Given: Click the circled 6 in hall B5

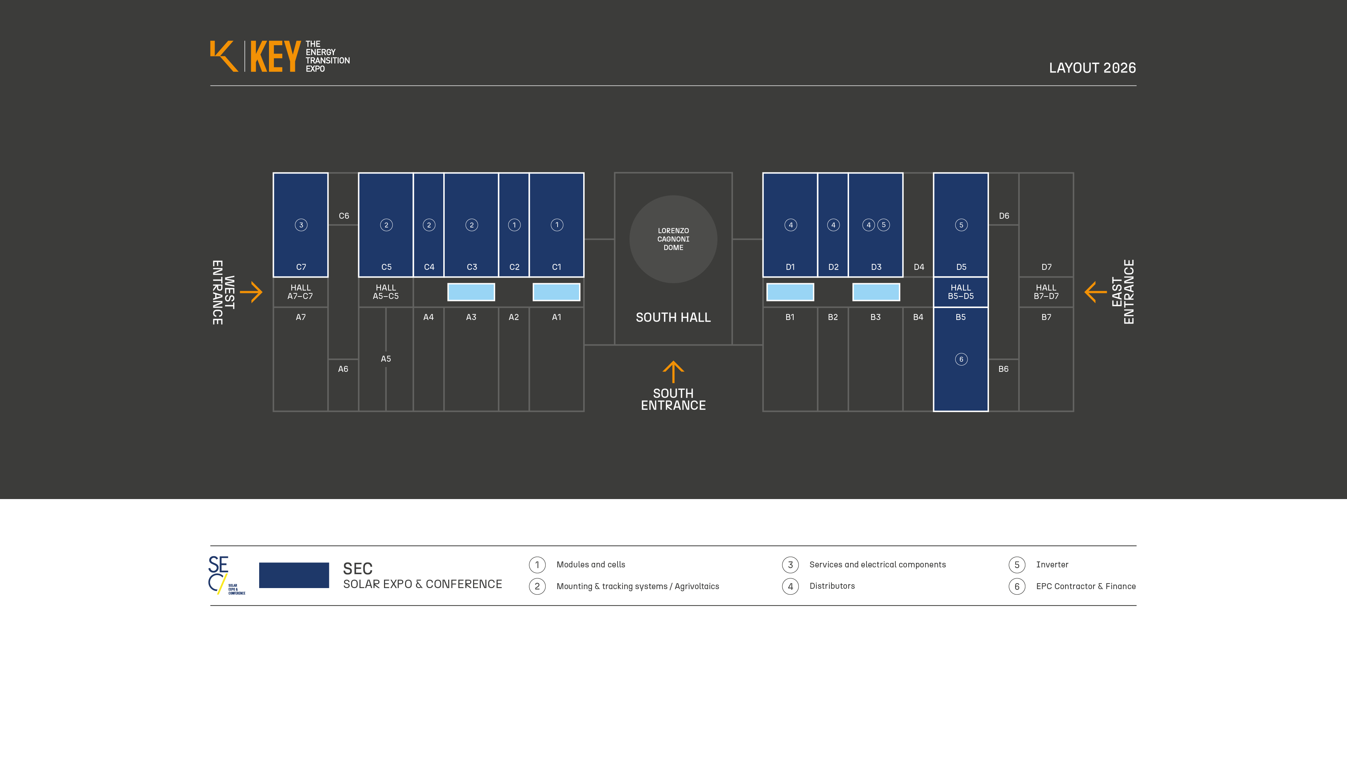Looking at the screenshot, I should 961,360.
